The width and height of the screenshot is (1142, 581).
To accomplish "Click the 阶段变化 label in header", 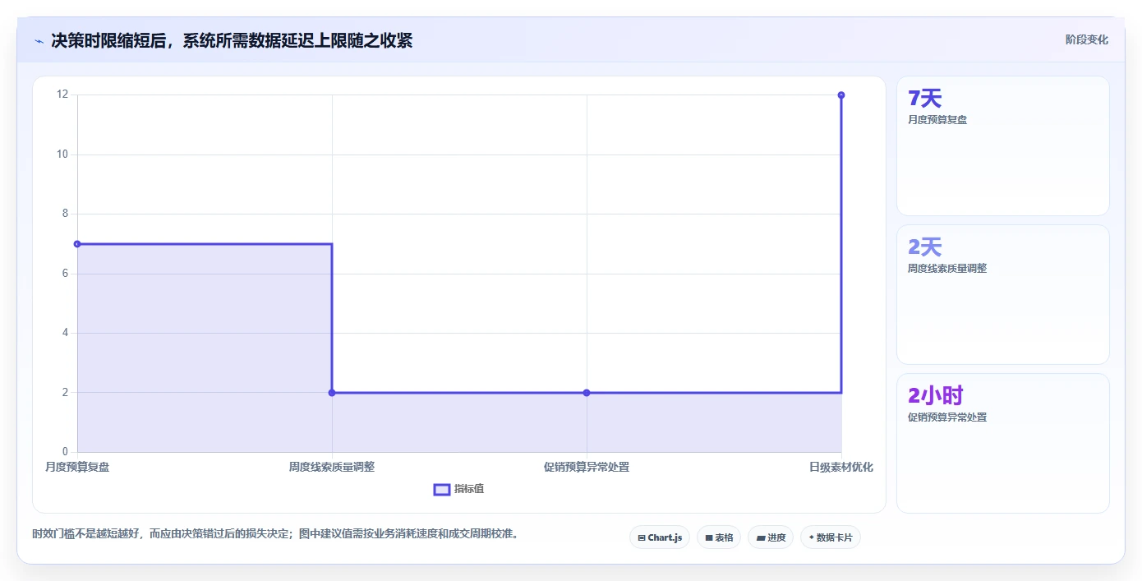I will (1086, 39).
